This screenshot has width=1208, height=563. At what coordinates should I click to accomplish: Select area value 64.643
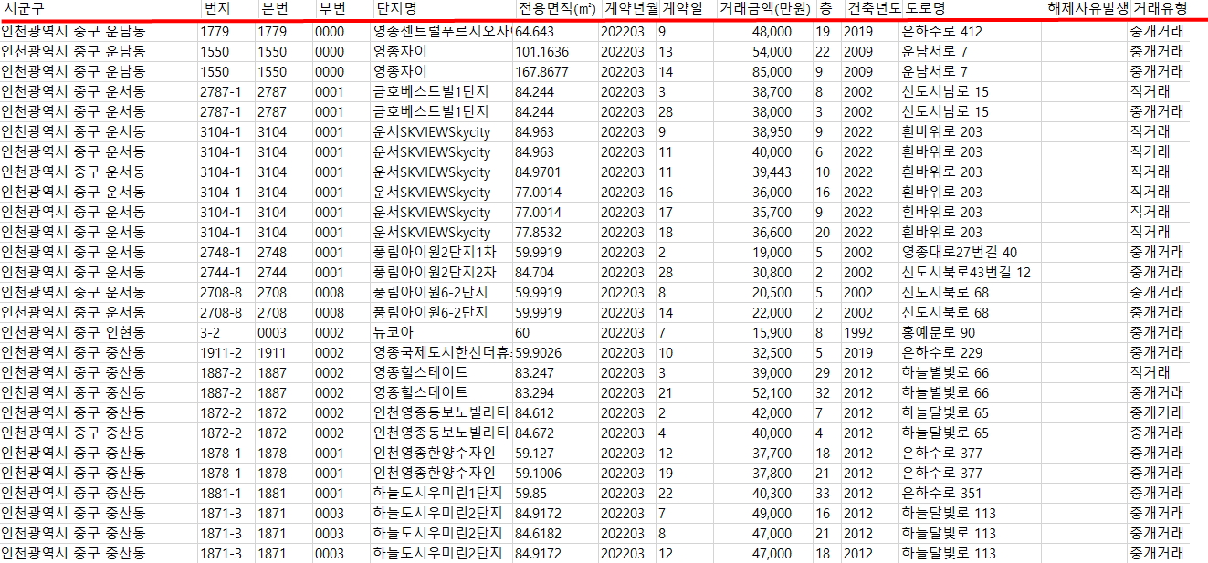(x=535, y=32)
